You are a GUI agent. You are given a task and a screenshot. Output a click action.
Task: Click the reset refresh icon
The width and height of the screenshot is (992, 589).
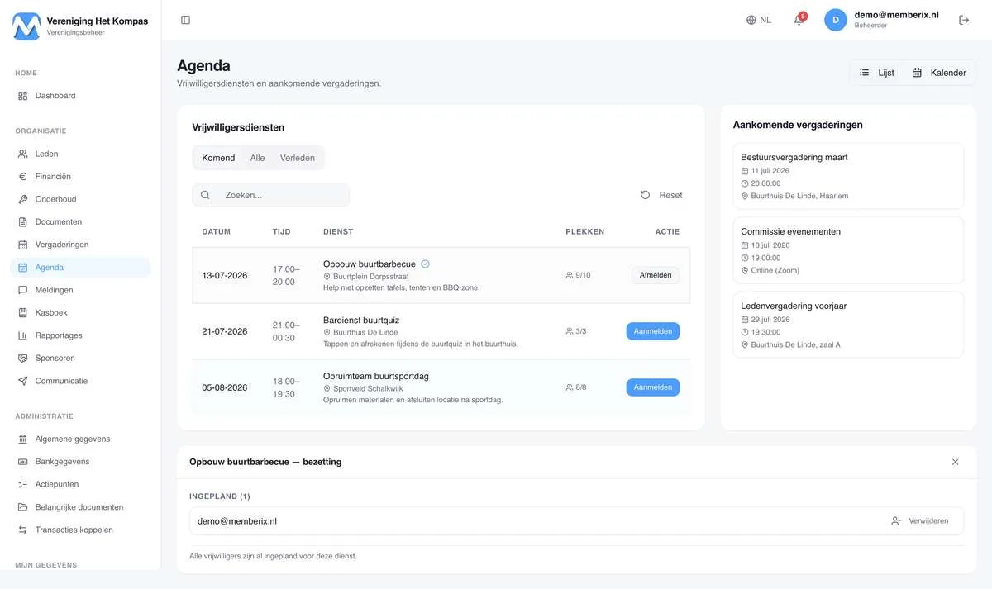[x=646, y=195]
